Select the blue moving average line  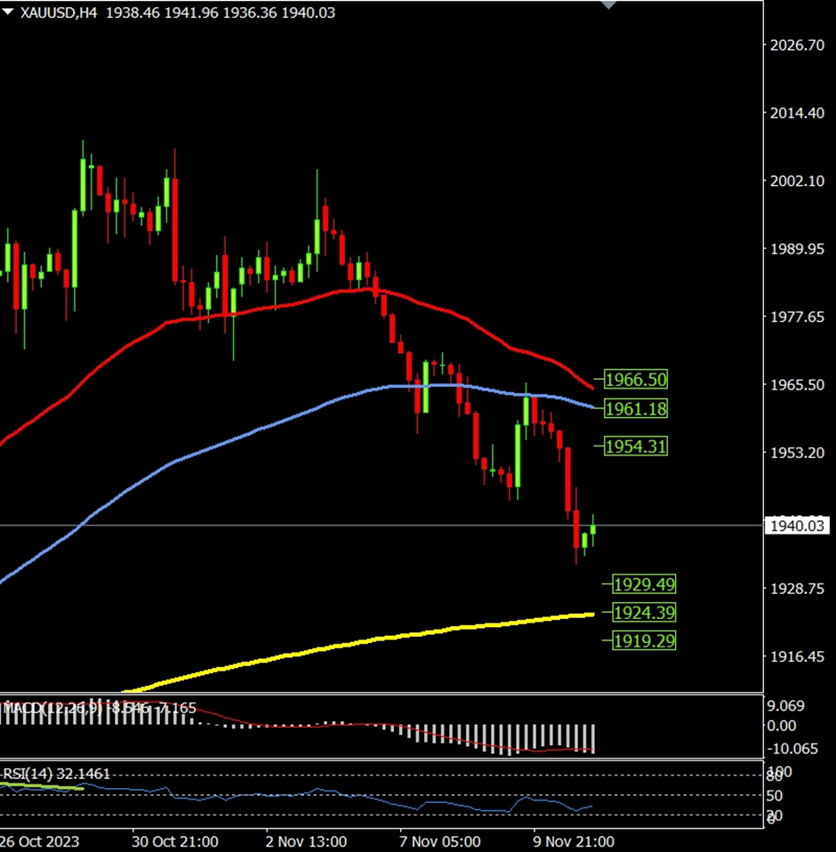(267, 427)
